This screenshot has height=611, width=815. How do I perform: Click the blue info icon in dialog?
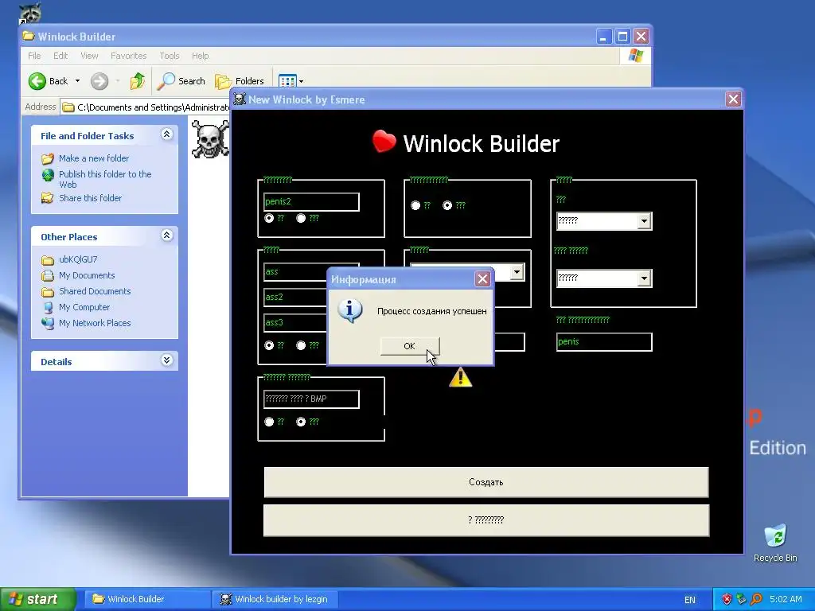350,311
